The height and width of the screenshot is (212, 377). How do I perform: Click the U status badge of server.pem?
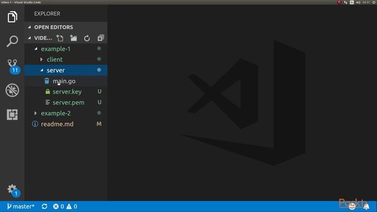tap(100, 102)
